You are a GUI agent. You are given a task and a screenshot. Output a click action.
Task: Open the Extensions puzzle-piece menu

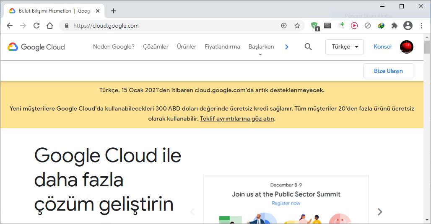395,26
